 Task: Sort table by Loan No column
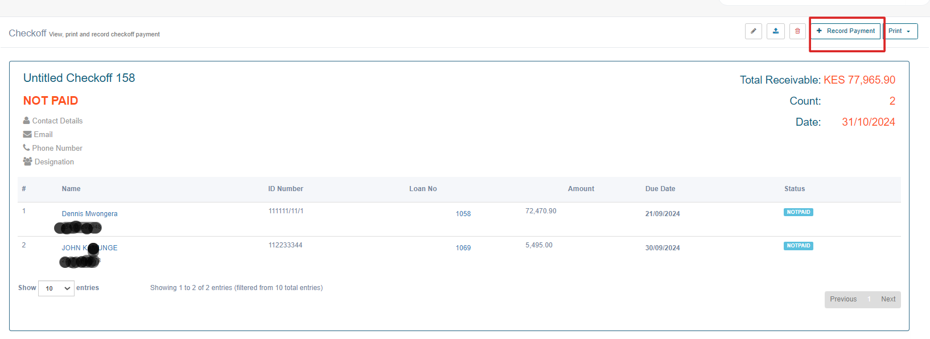(423, 189)
